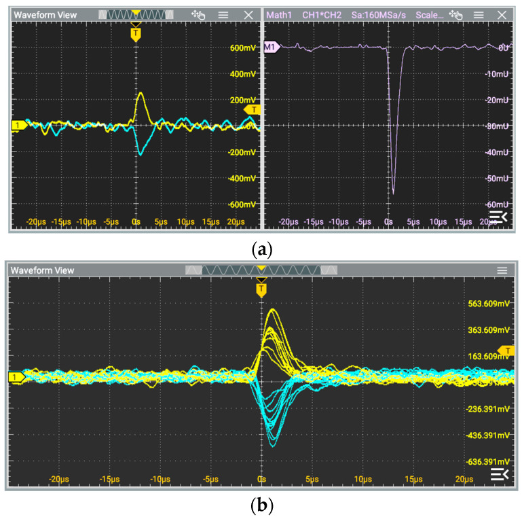Select channel 1 marker in bottom waveform
Viewport: 522px width, 519px height.
16,377
